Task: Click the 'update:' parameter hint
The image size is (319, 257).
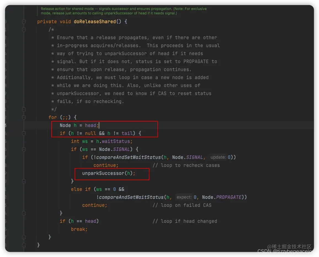Action: (218, 157)
